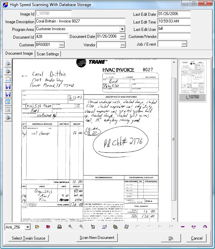Image resolution: width=215 pixels, height=249 pixels.
Task: Click the bottom printer icon in left sidebar
Action: (8, 117)
